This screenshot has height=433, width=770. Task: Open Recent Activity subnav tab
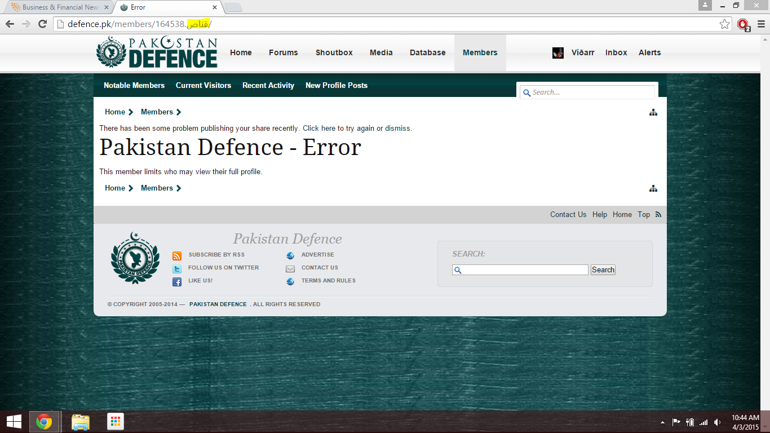click(268, 85)
